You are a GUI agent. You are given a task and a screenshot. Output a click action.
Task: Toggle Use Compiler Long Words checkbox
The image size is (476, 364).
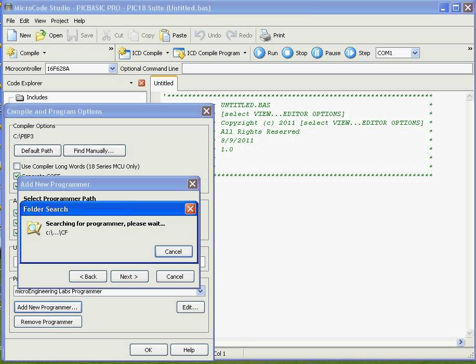pos(17,166)
